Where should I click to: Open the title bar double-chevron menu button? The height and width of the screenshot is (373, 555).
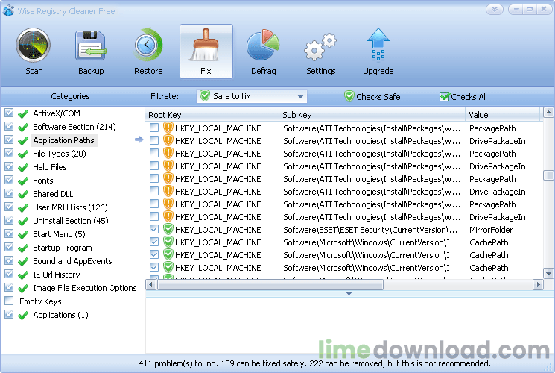click(x=495, y=9)
